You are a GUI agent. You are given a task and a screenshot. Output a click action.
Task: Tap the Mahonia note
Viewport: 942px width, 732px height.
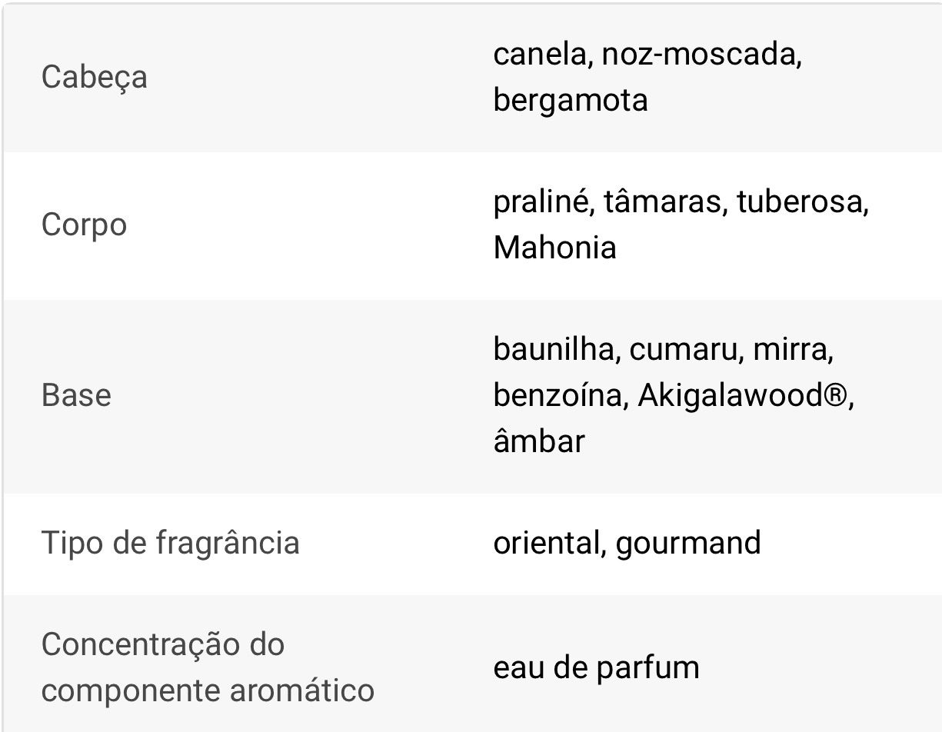(x=554, y=248)
